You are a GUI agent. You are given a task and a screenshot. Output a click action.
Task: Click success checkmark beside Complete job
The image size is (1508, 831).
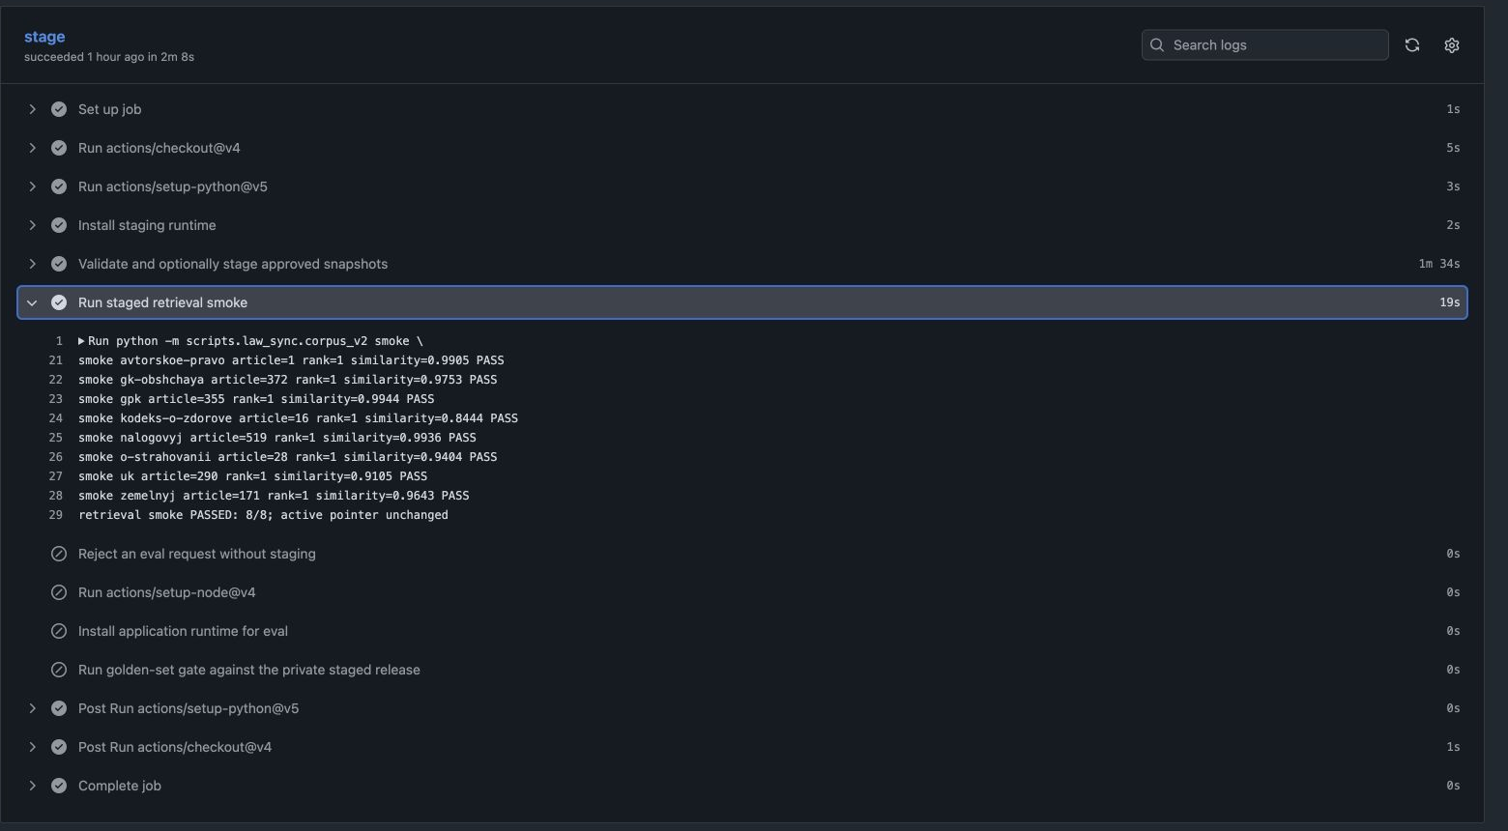click(x=59, y=786)
